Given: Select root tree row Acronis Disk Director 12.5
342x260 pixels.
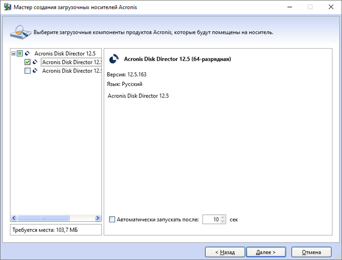Looking at the screenshot, I should pos(65,53).
